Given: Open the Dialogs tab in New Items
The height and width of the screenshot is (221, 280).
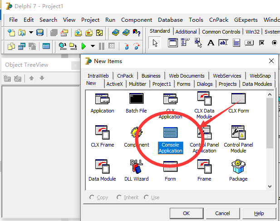Looking at the screenshot, I should [205, 84].
